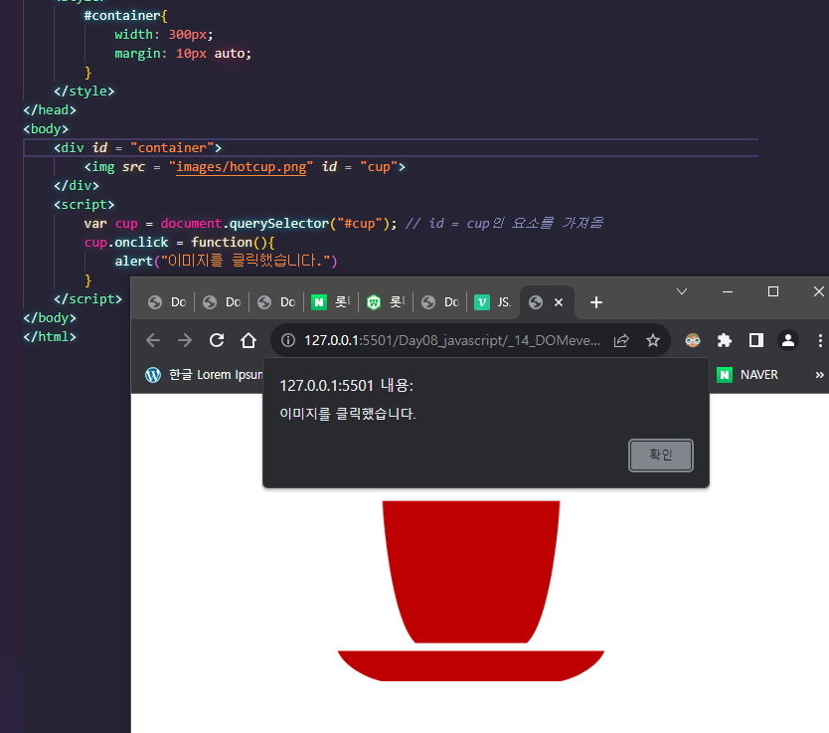Open the home page icon

[x=249, y=340]
